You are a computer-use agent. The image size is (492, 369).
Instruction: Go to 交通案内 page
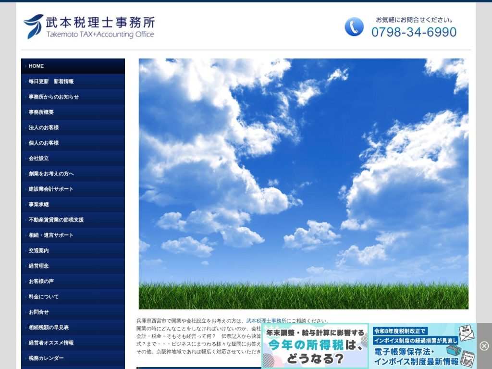(x=73, y=250)
